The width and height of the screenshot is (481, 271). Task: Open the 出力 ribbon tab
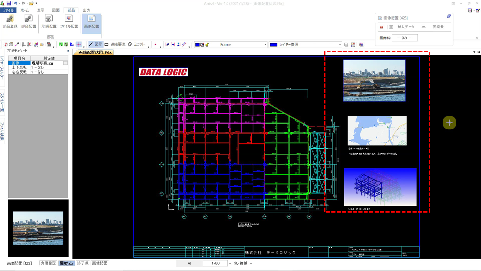(86, 10)
